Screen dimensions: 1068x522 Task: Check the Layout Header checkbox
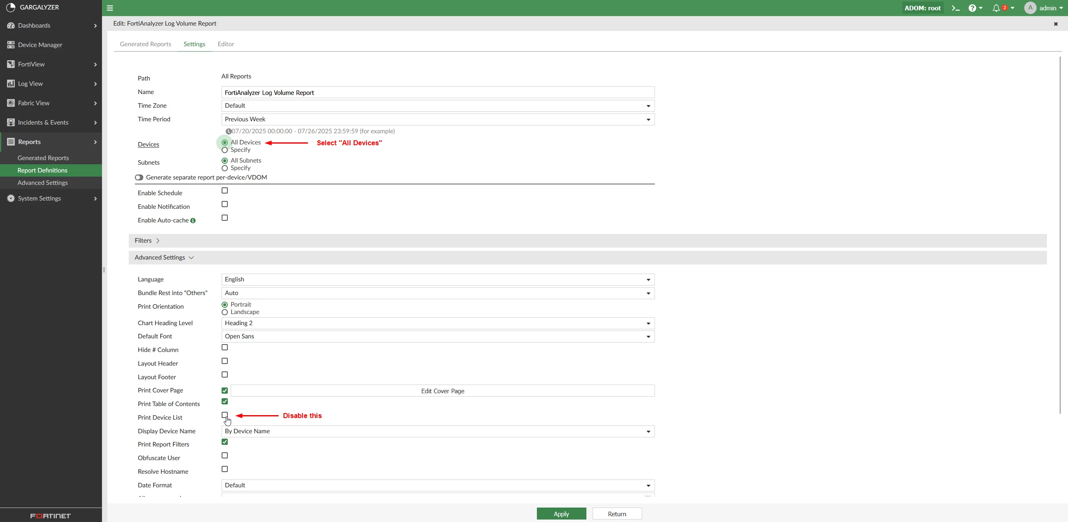point(225,361)
